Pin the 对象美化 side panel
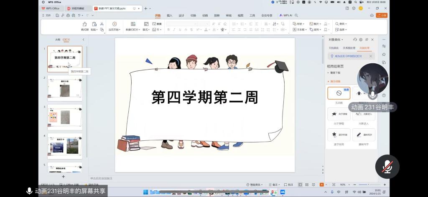Viewport: 428px width, 197px height. (x=367, y=40)
